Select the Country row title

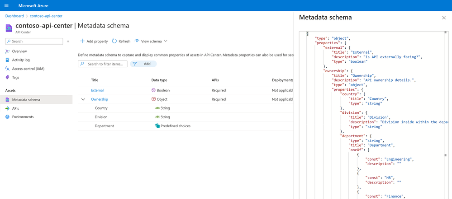pyautogui.click(x=101, y=108)
